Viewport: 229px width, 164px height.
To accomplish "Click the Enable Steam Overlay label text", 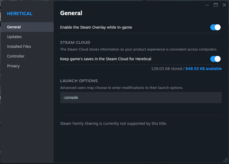I will (96, 27).
